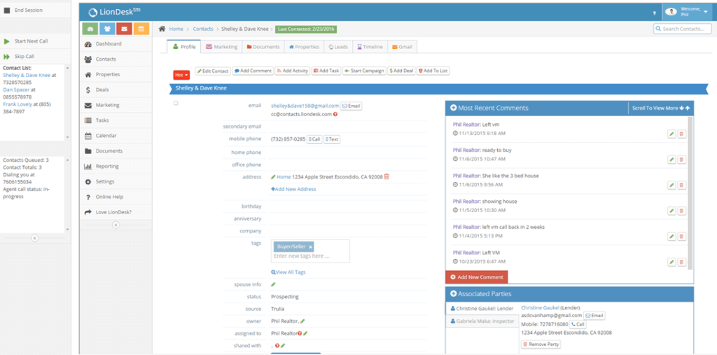Viewport: 717px width, 355px height.
Task: Open Calendar in the sidebar
Action: point(116,136)
